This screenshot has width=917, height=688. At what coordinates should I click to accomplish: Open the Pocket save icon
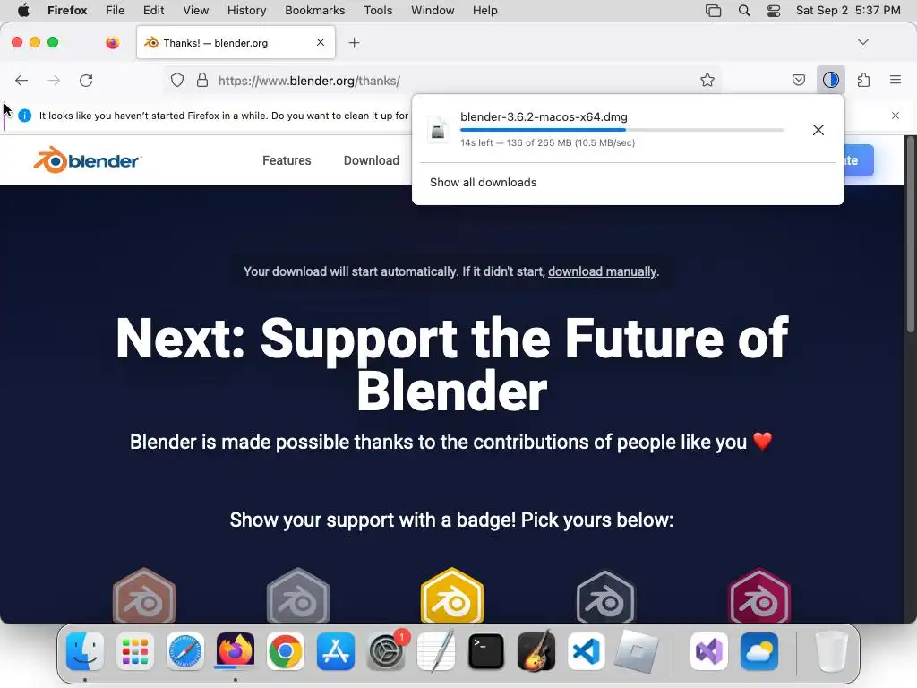pyautogui.click(x=799, y=80)
